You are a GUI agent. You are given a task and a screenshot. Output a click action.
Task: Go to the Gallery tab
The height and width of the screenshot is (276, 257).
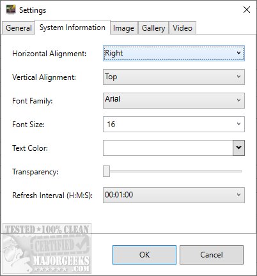pyautogui.click(x=153, y=28)
